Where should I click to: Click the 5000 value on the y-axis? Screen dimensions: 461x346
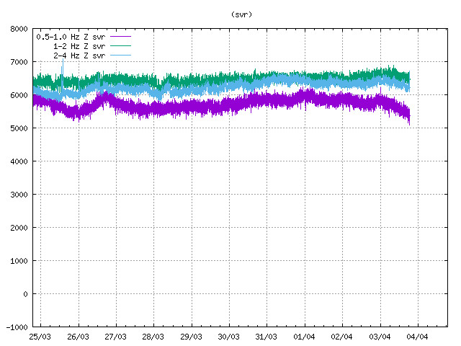click(x=19, y=128)
